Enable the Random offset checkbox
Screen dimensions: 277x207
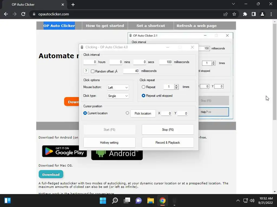pos(93,71)
